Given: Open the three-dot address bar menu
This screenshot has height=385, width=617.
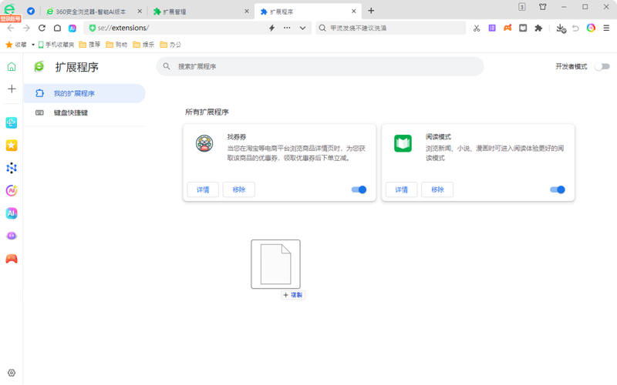Looking at the screenshot, I should [287, 28].
